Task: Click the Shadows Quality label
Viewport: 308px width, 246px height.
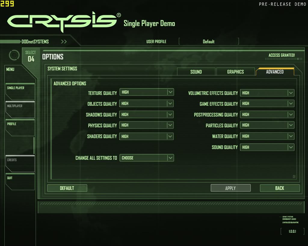Action: (x=101, y=115)
